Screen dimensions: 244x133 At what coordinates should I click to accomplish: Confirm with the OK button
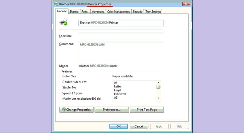click(x=118, y=126)
